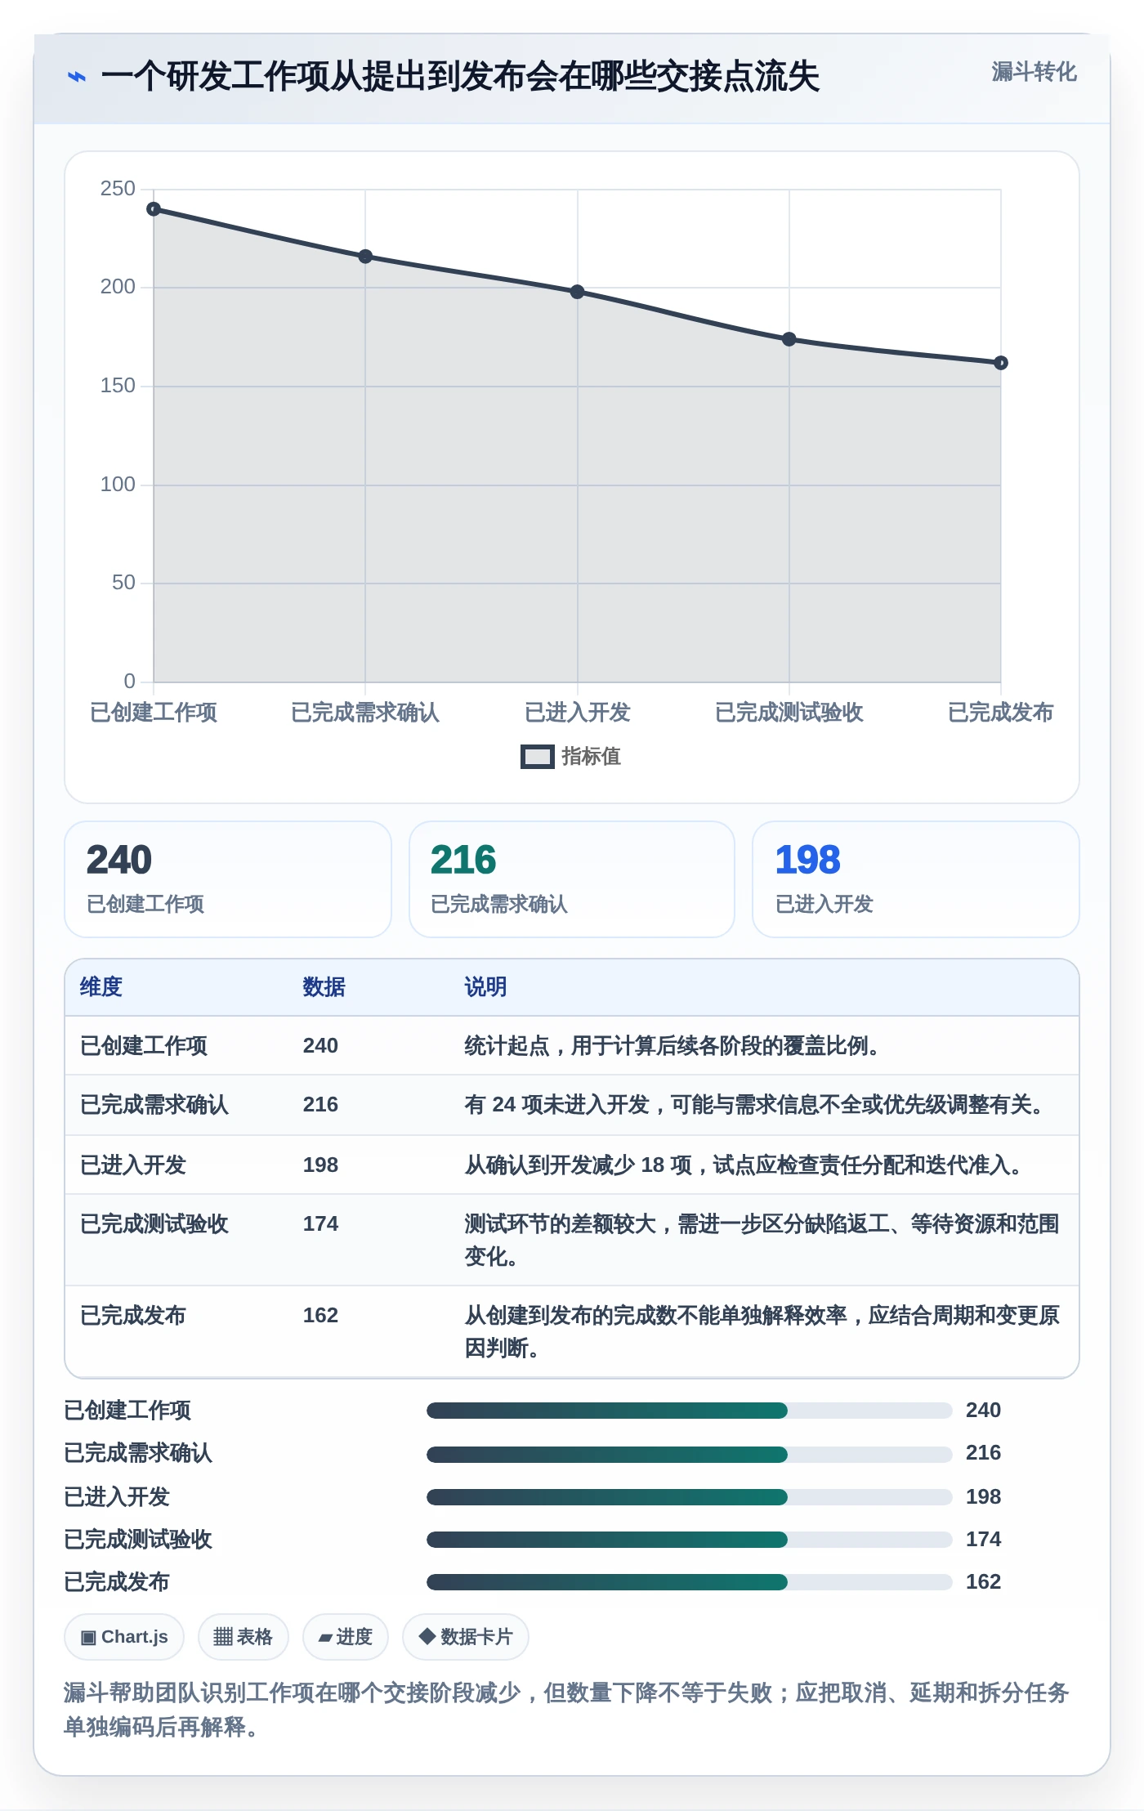The height and width of the screenshot is (1811, 1144).
Task: Open the 216 已完成需求确认 data card
Action: 572,879
